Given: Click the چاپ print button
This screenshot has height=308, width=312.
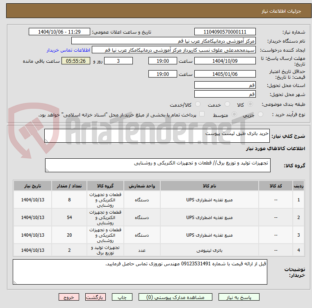Looking at the screenshot, I should pyautogui.click(x=122, y=297).
